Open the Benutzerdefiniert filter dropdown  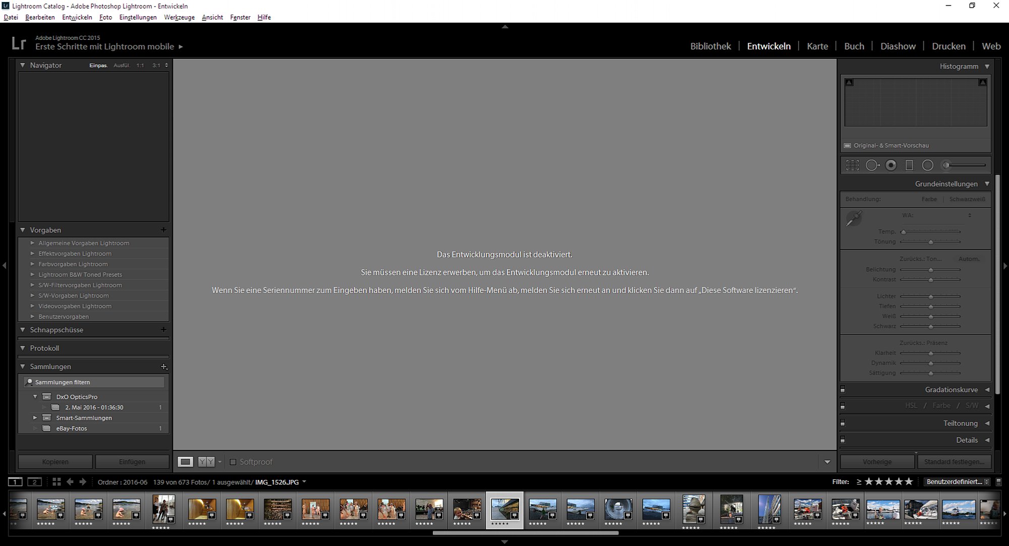click(958, 482)
